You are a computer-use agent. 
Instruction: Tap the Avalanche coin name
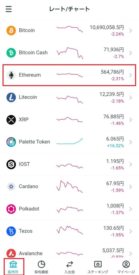pyautogui.click(x=31, y=254)
